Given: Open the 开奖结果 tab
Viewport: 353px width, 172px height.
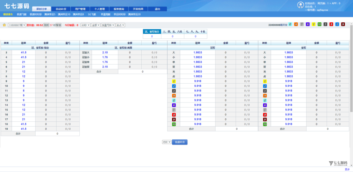Looking at the screenshot, I should pos(138,9).
